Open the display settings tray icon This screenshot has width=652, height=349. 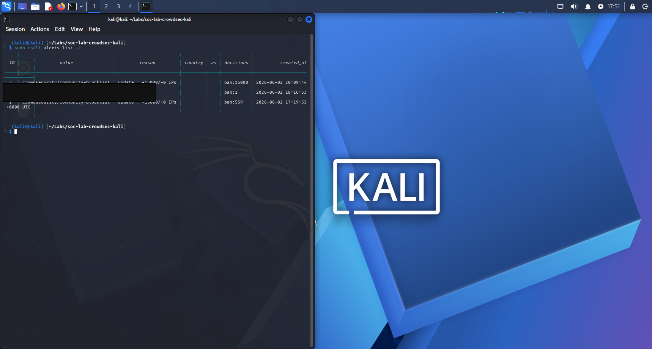(x=560, y=6)
